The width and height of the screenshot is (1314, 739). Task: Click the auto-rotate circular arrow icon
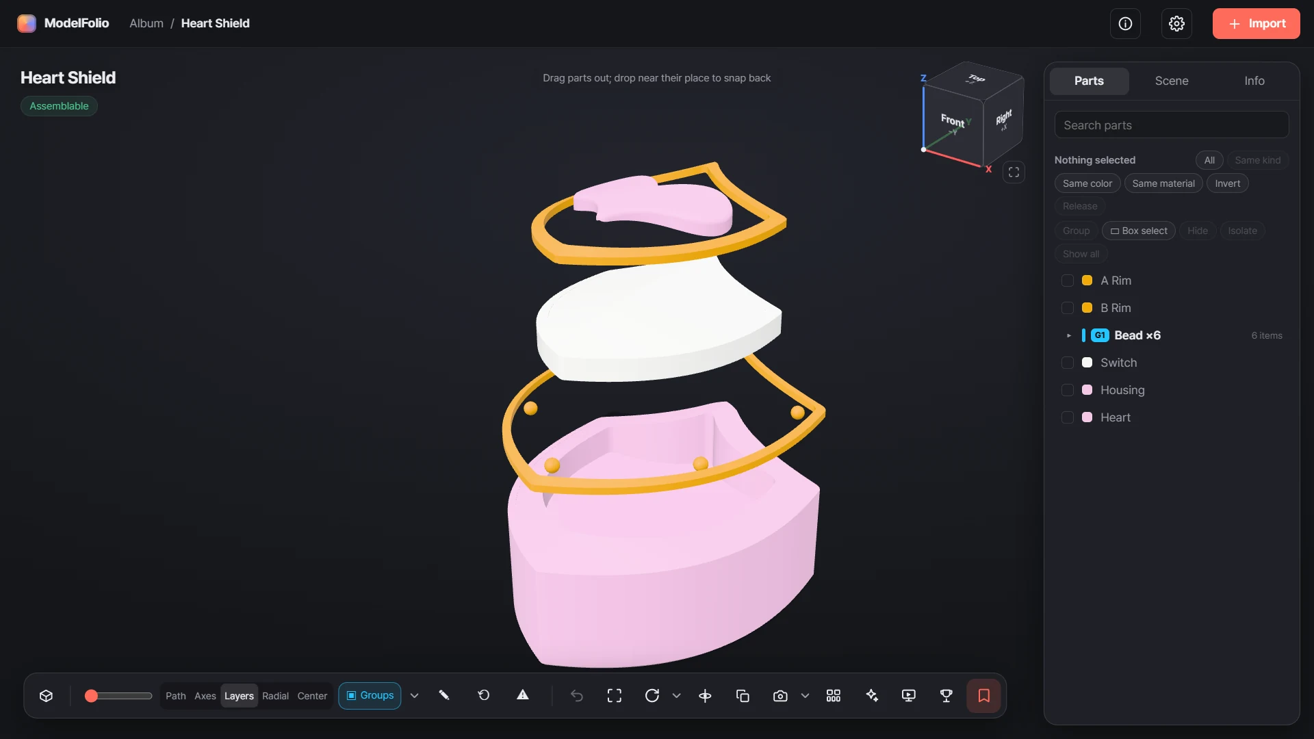[652, 696]
